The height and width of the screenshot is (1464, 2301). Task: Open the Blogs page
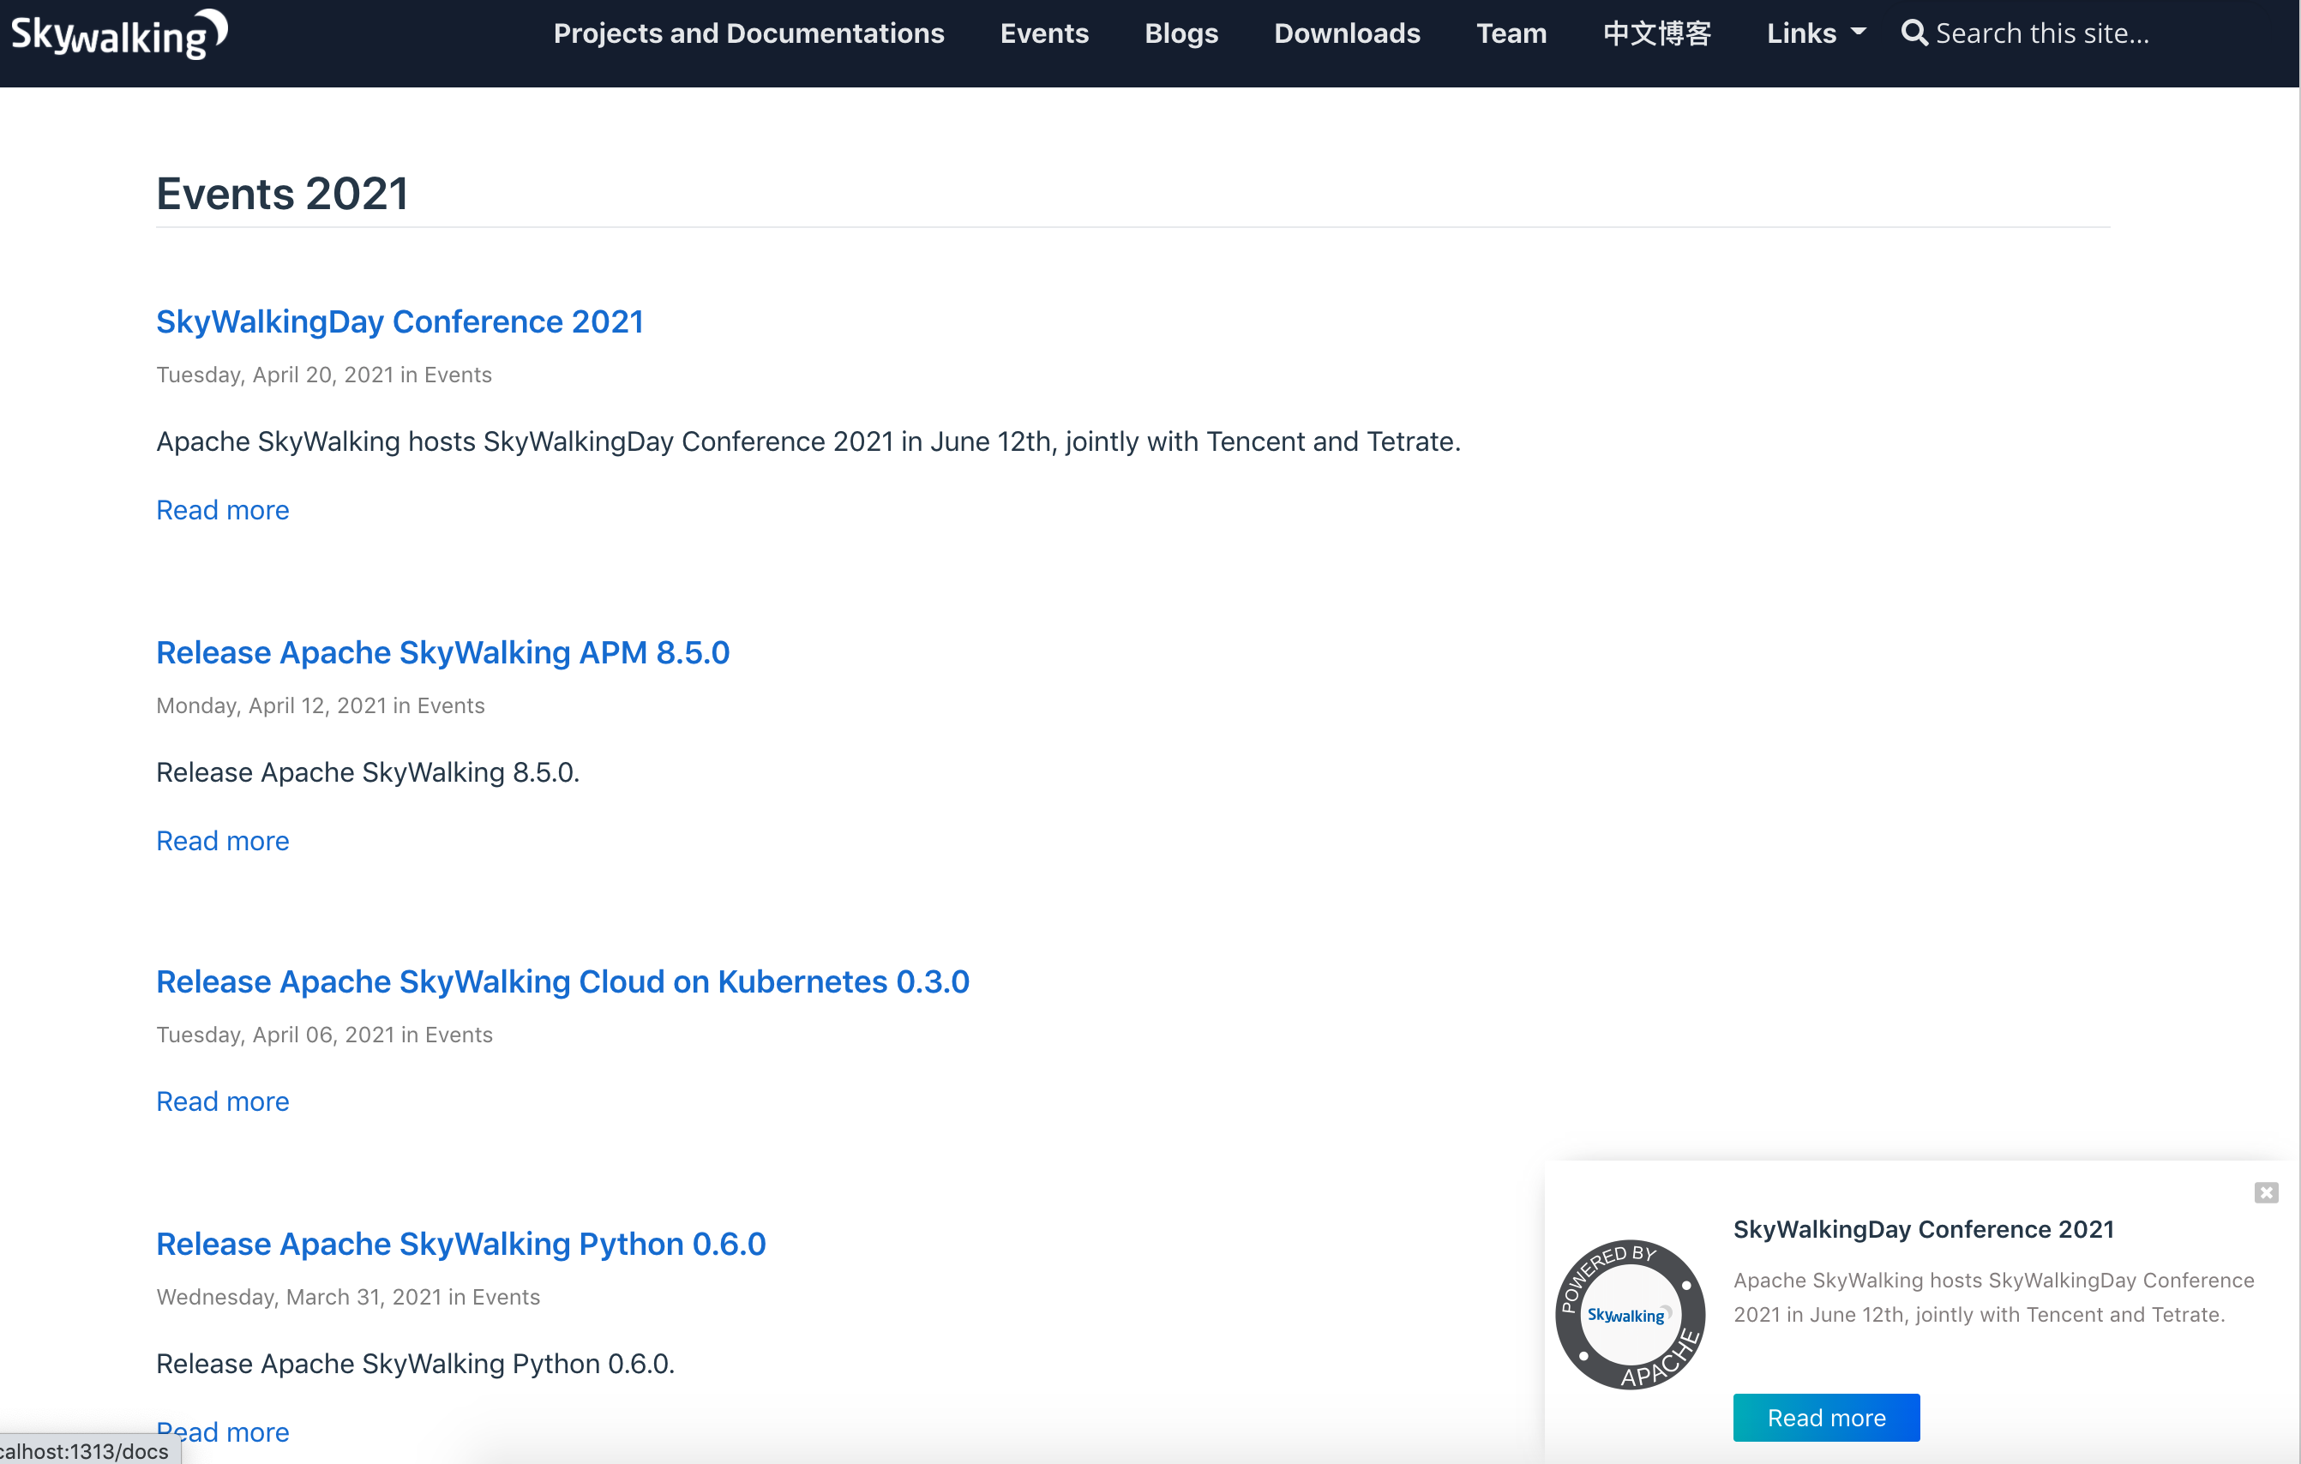1181,33
